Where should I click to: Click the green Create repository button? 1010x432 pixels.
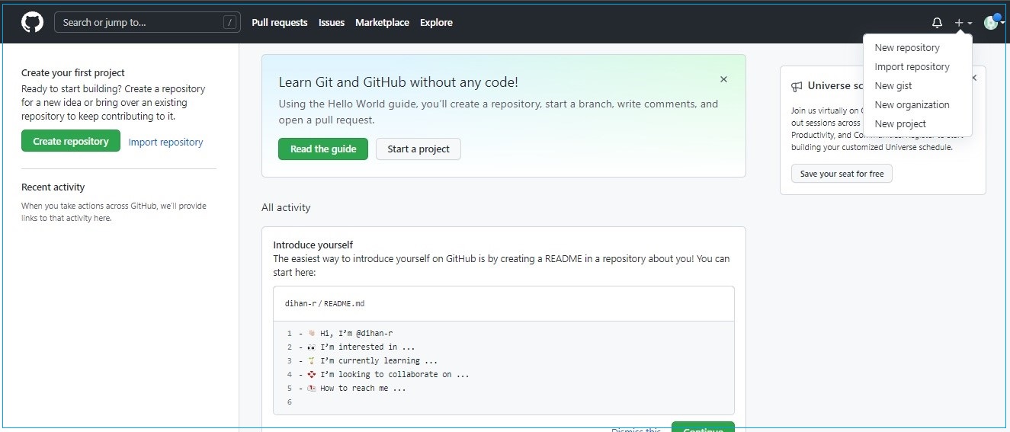(71, 141)
